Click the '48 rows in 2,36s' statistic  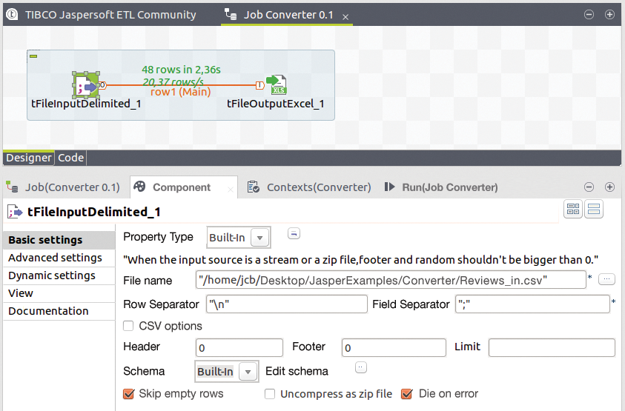pyautogui.click(x=181, y=70)
